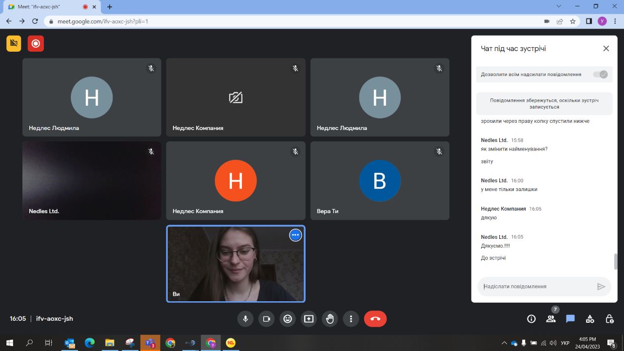
Task: Turn off the camera in call controls
Action: click(267, 319)
